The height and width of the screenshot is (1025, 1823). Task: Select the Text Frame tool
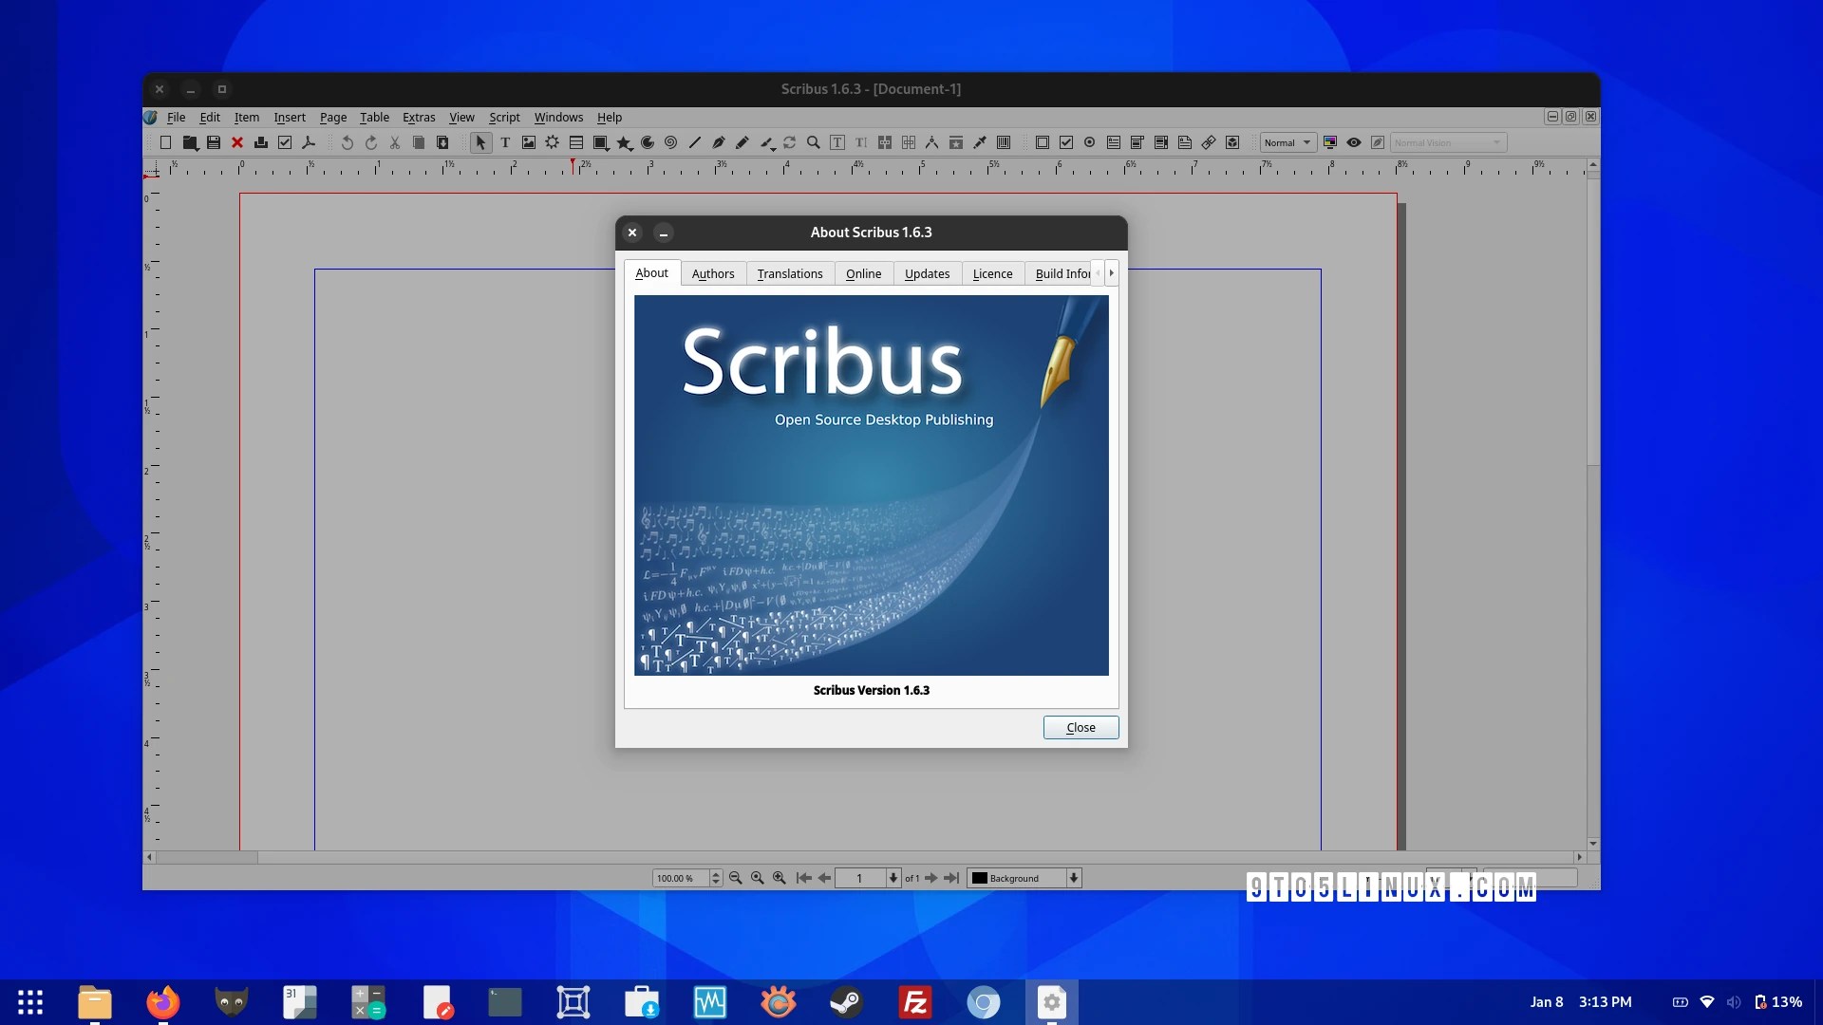(505, 142)
